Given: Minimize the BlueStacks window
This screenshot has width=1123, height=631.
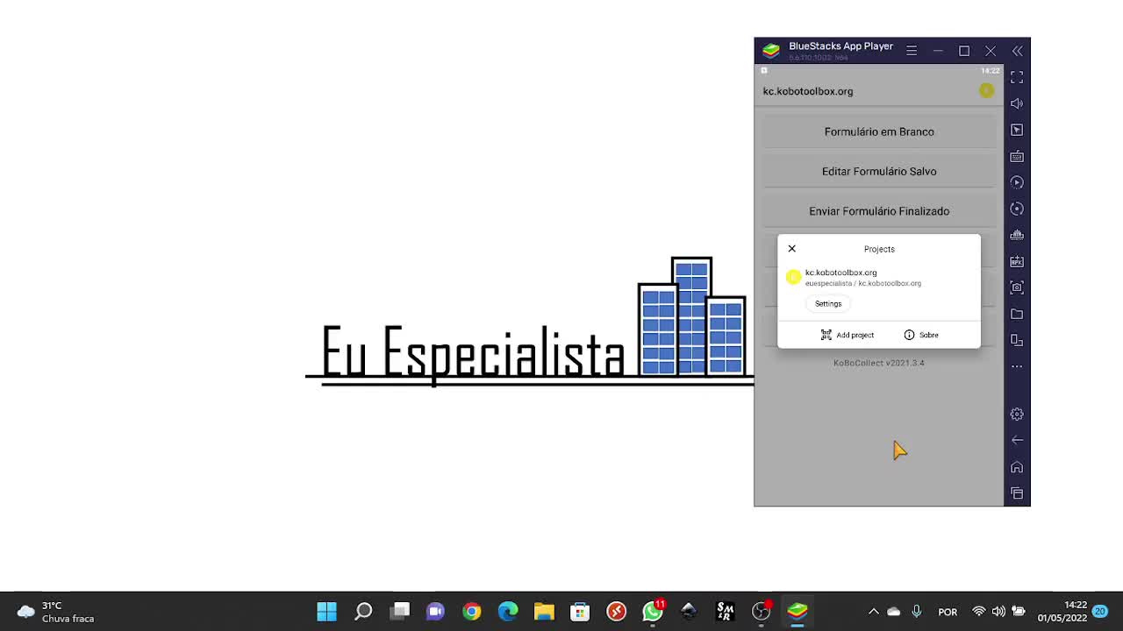Looking at the screenshot, I should [x=938, y=51].
